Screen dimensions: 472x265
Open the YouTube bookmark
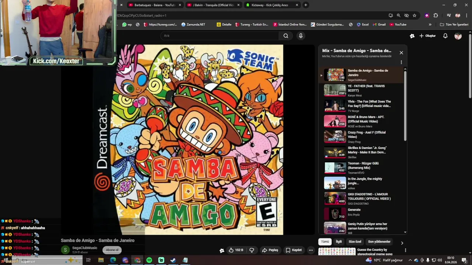click(x=398, y=25)
